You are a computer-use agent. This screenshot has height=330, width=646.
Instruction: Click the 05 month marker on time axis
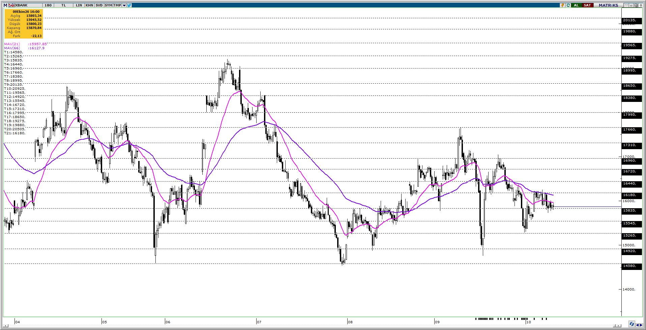click(105, 322)
